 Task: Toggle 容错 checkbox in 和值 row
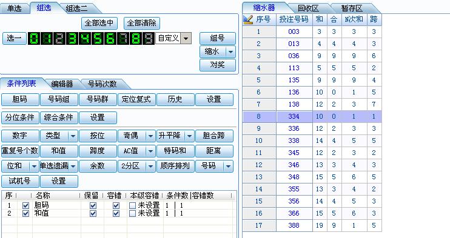[x=116, y=213]
